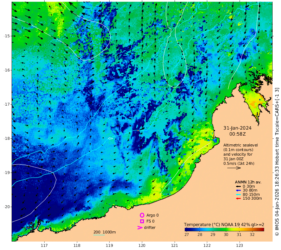Click the 'Temperature (°C) NOAA 19' title

pyautogui.click(x=212, y=225)
